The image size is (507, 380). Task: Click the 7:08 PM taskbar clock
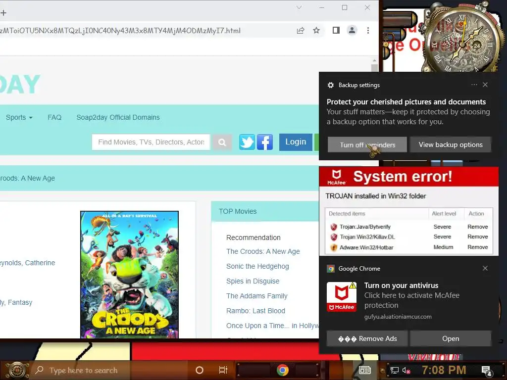tap(444, 370)
